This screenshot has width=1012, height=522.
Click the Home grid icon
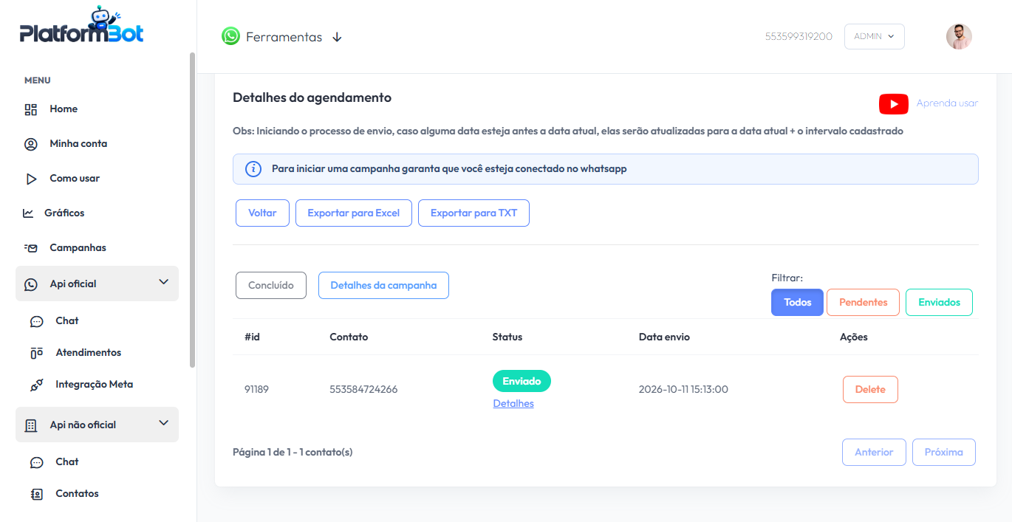[30, 109]
